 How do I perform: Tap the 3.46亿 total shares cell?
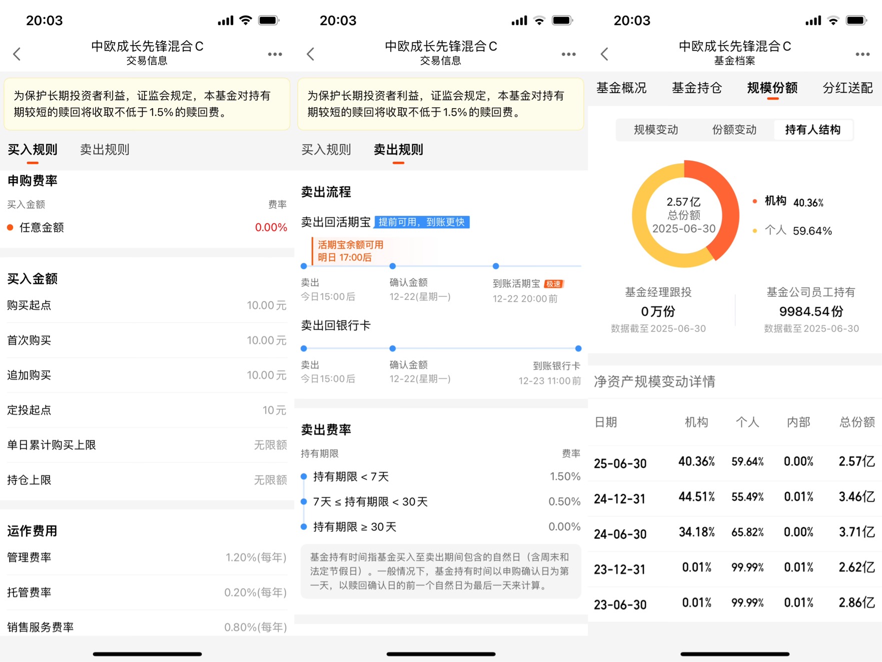[x=856, y=497]
